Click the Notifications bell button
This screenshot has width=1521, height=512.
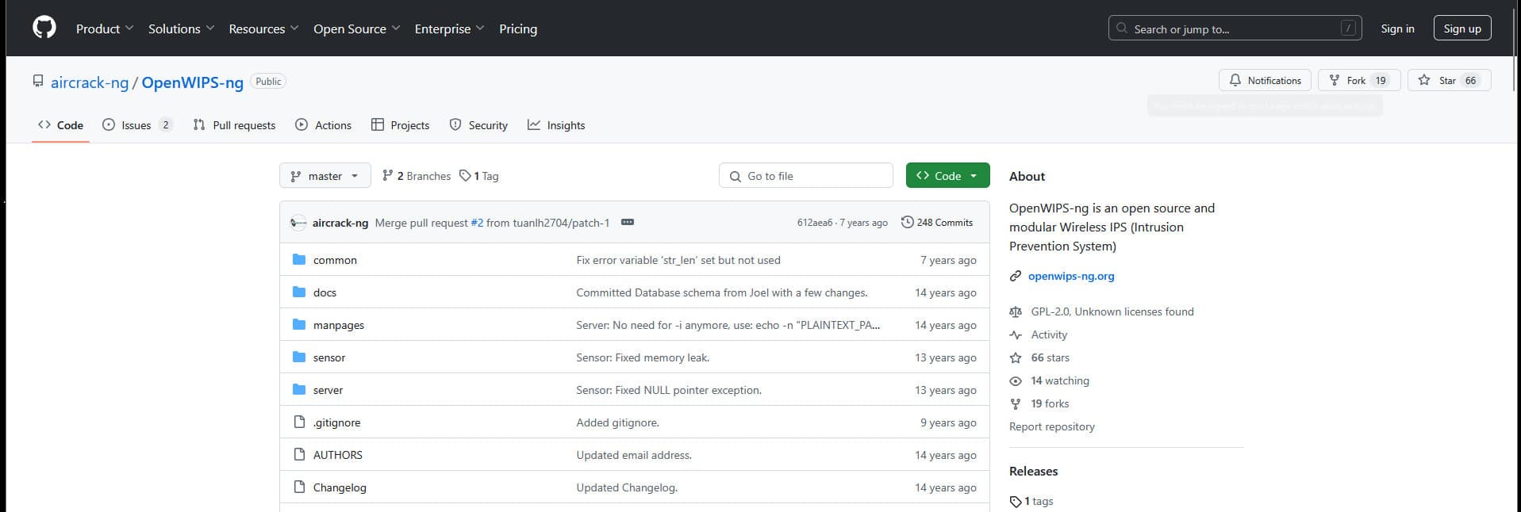pos(1265,80)
